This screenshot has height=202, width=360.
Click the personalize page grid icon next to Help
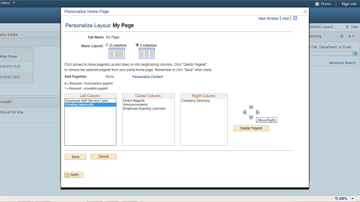pos(295,18)
